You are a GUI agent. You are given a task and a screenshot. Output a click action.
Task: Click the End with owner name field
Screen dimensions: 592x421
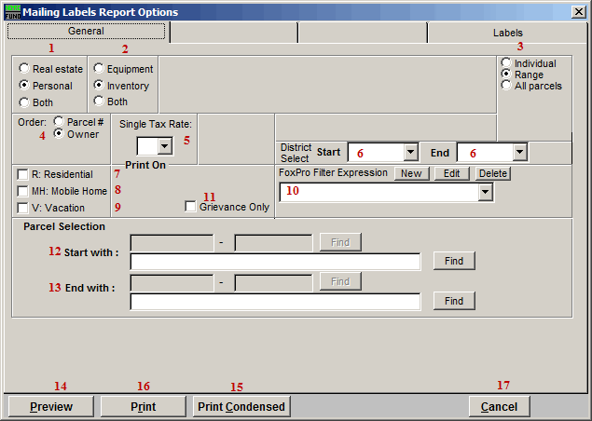pos(275,302)
